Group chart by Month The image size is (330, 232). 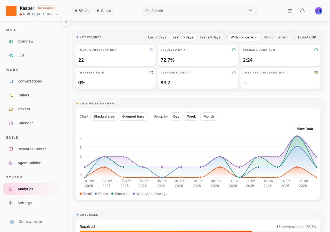(x=209, y=117)
